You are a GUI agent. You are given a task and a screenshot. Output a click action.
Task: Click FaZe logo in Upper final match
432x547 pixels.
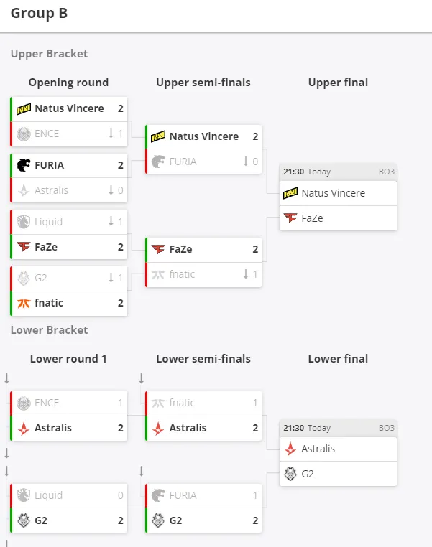coord(290,218)
